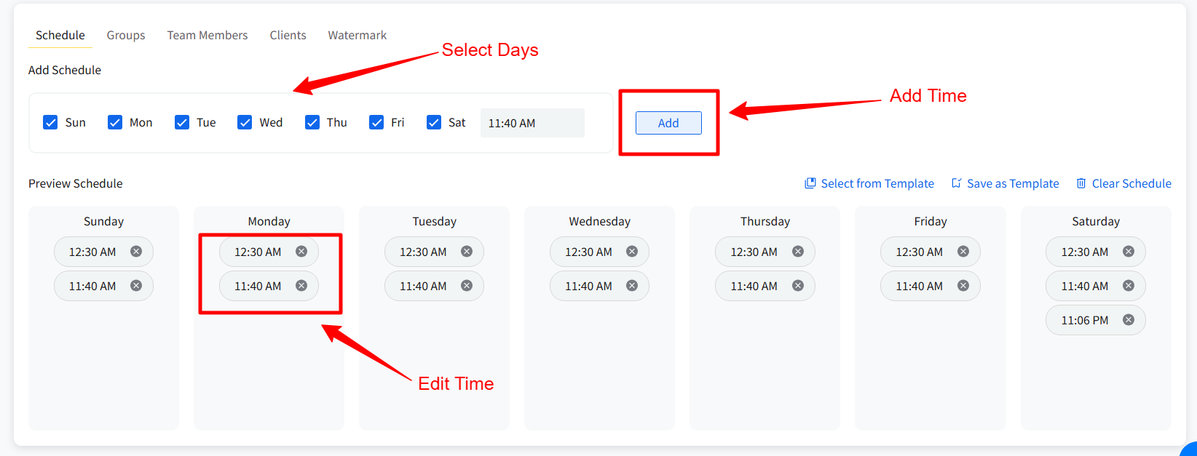Toggle the Fri day checkbox
The width and height of the screenshot is (1197, 456).
(x=376, y=122)
